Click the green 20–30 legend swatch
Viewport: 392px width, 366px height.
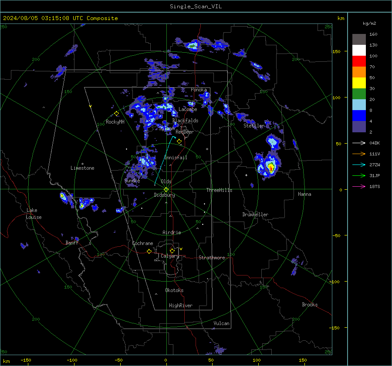pos(359,94)
